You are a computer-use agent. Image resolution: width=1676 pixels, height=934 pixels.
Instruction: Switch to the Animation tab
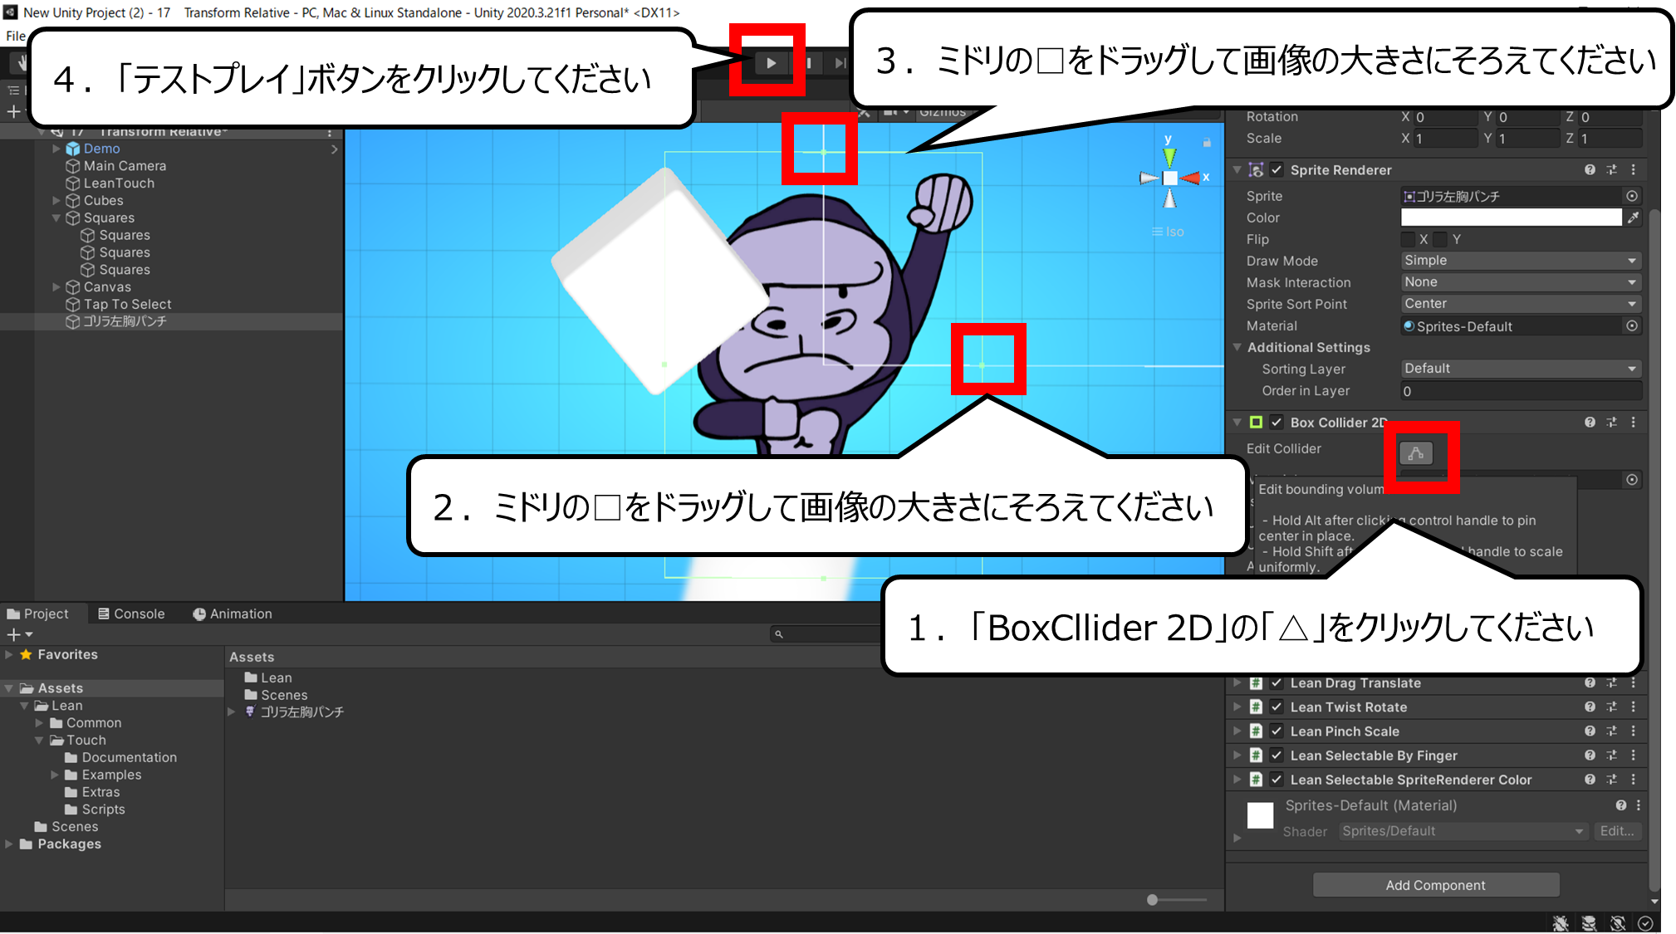(x=233, y=614)
